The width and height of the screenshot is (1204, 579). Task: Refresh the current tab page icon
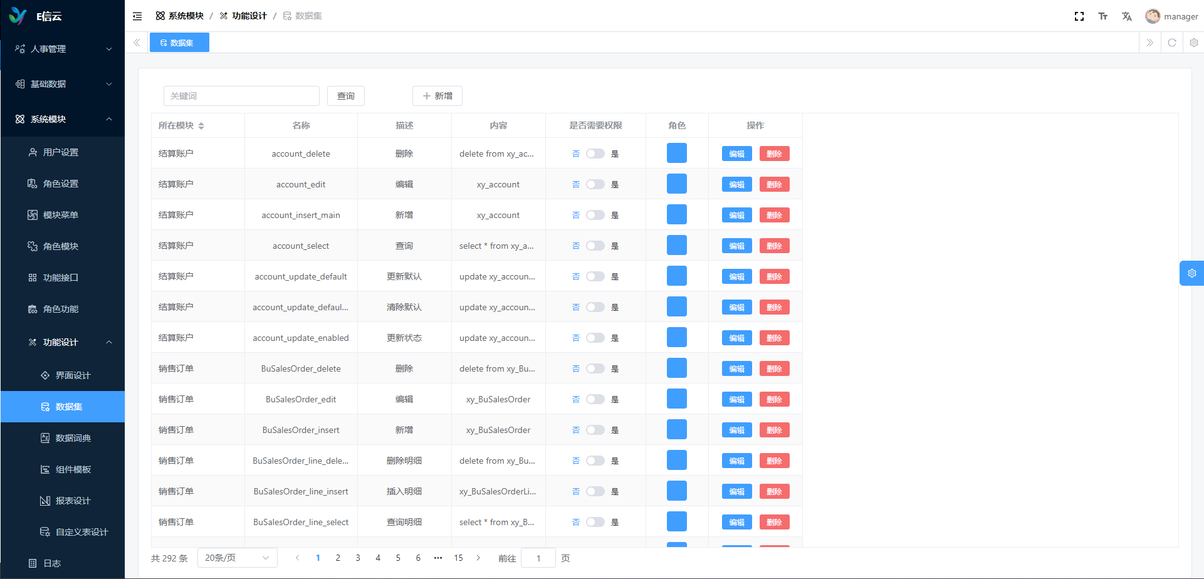tap(1172, 43)
